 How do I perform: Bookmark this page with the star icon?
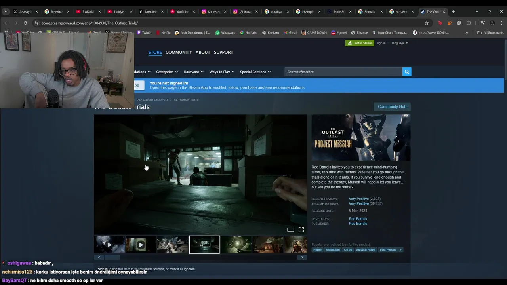pyautogui.click(x=427, y=23)
